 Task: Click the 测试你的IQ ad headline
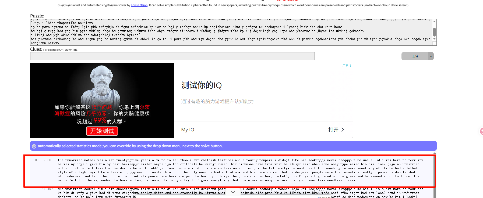click(201, 85)
